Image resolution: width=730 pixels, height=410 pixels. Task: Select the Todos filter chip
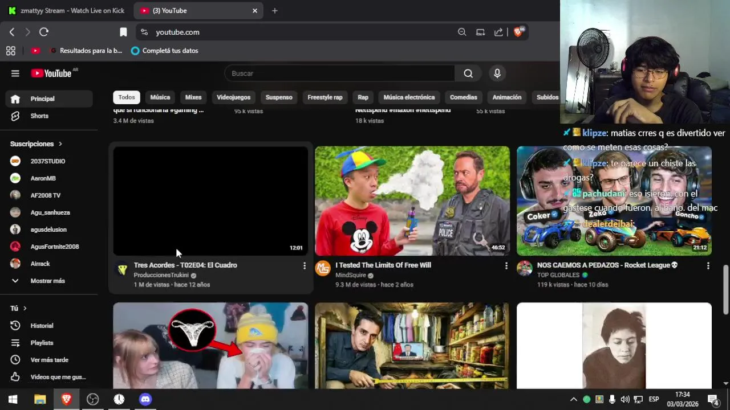pyautogui.click(x=127, y=97)
